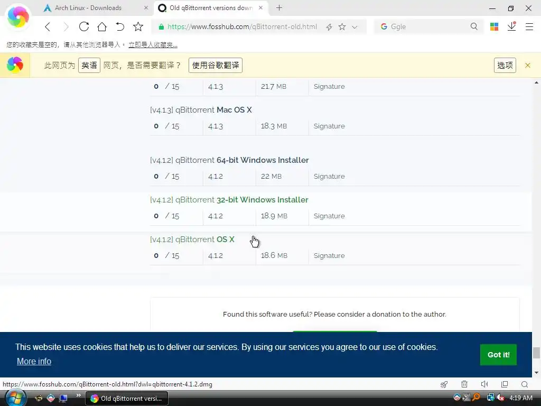Click the Show Desktop quick launch icon
This screenshot has height=406, width=541.
63,399
